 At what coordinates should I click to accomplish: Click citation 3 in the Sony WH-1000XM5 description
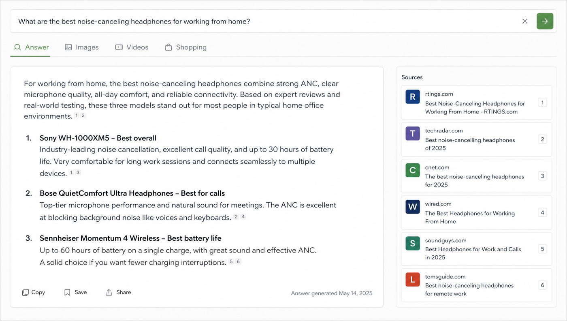point(78,173)
